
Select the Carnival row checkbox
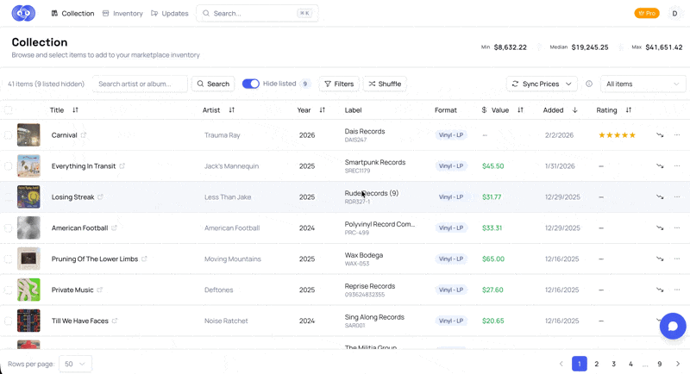pyautogui.click(x=9, y=135)
